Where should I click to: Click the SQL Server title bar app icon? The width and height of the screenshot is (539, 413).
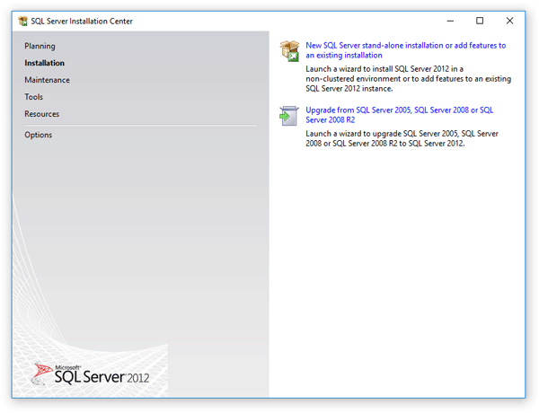pos(23,21)
